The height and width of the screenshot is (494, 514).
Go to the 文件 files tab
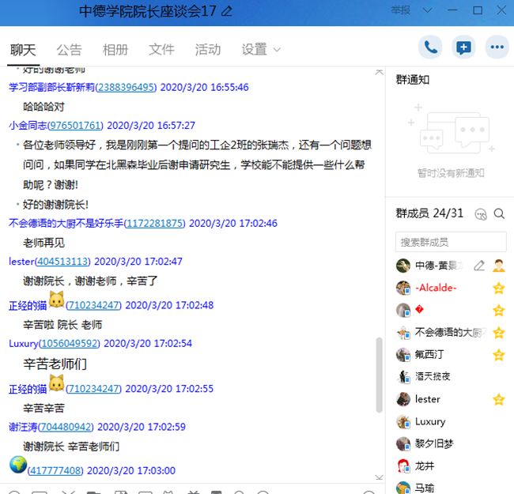point(162,49)
